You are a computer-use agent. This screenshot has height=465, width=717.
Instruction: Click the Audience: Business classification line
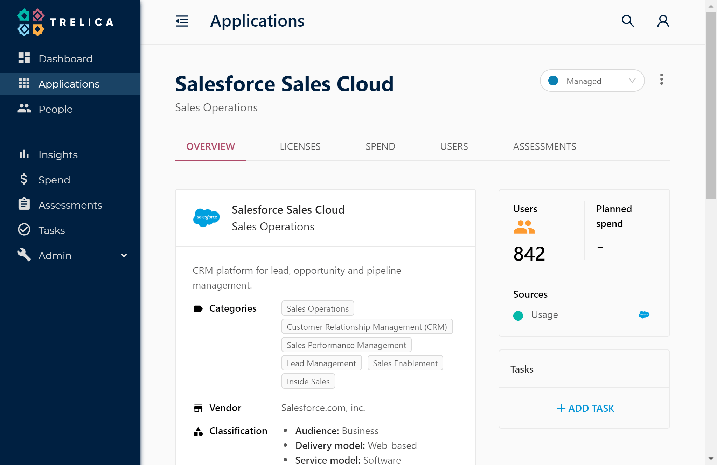[x=336, y=431]
